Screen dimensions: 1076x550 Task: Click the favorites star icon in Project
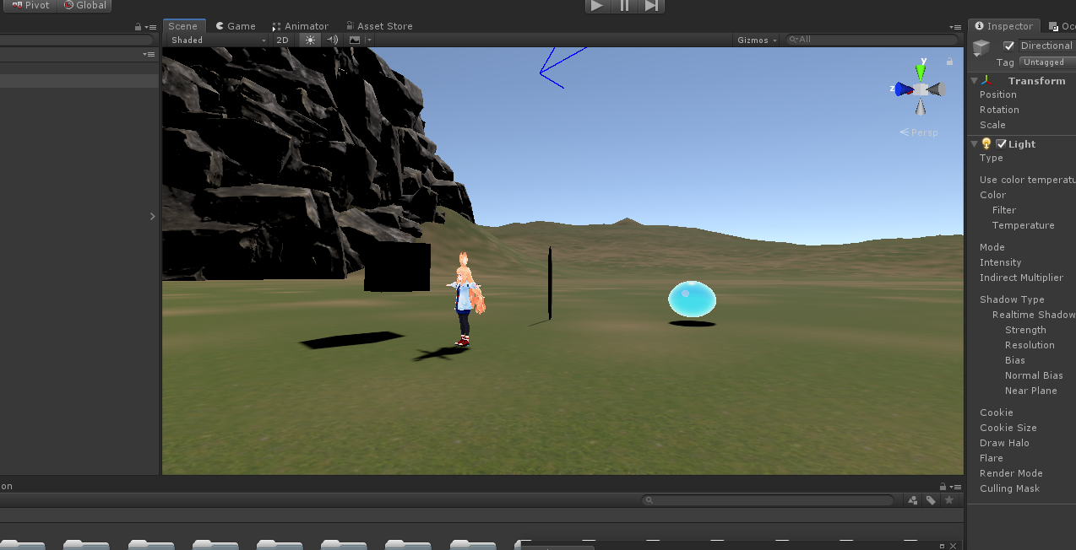(x=949, y=500)
